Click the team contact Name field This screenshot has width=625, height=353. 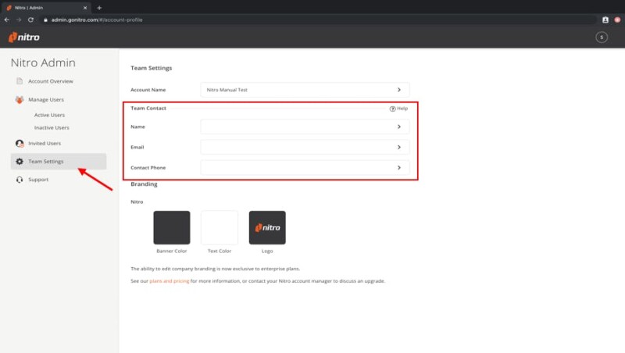coord(305,127)
